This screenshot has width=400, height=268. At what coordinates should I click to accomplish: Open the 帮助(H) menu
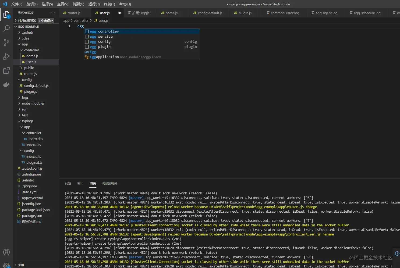tap(125, 4)
